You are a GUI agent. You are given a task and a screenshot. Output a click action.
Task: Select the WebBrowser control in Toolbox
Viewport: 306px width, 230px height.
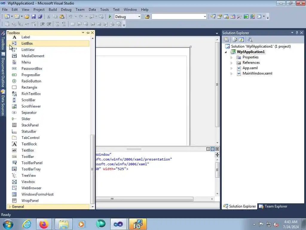(48, 188)
